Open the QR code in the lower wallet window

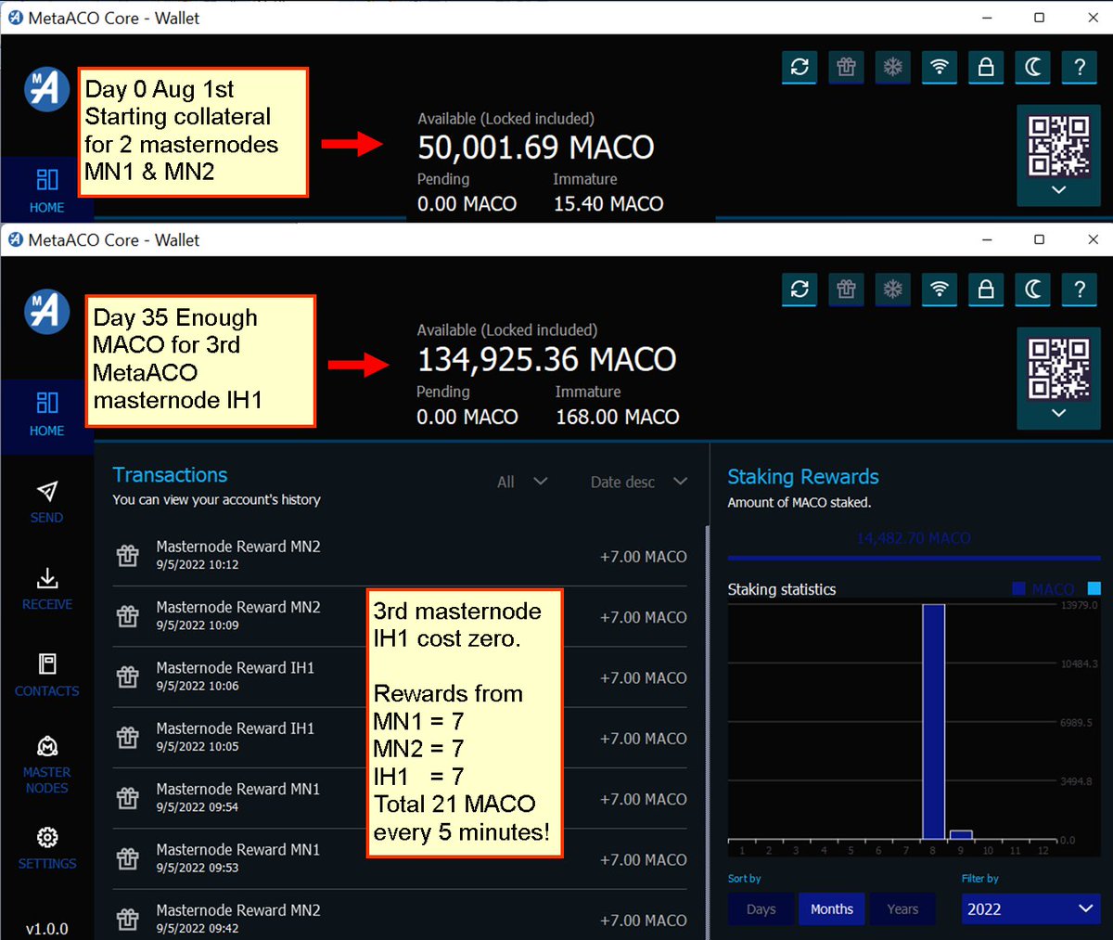click(x=1058, y=368)
